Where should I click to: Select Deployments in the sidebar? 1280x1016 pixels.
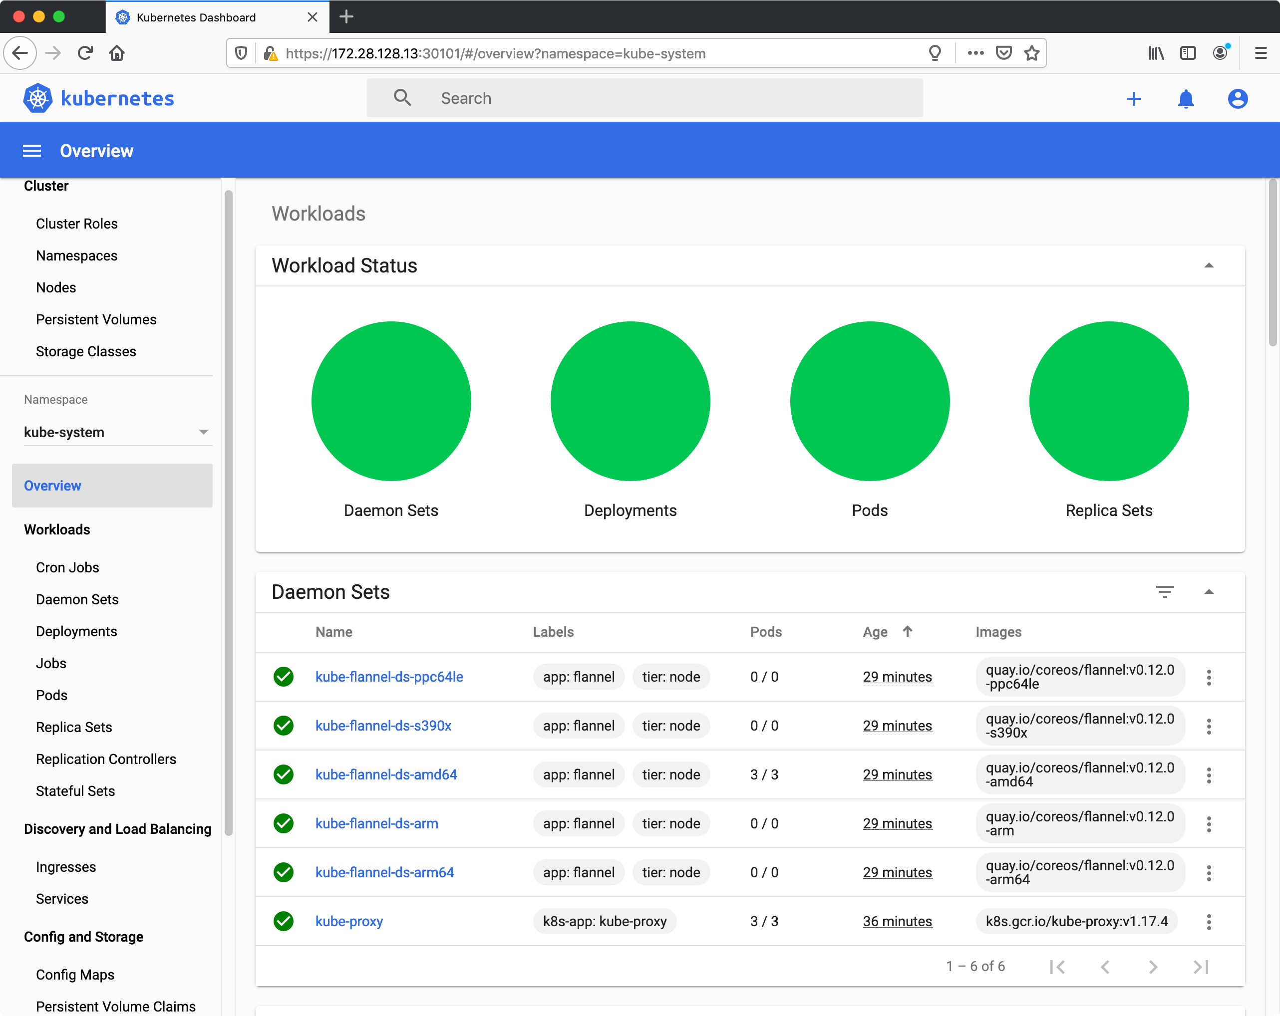[x=76, y=631]
